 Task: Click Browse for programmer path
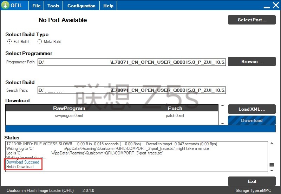click(251, 61)
